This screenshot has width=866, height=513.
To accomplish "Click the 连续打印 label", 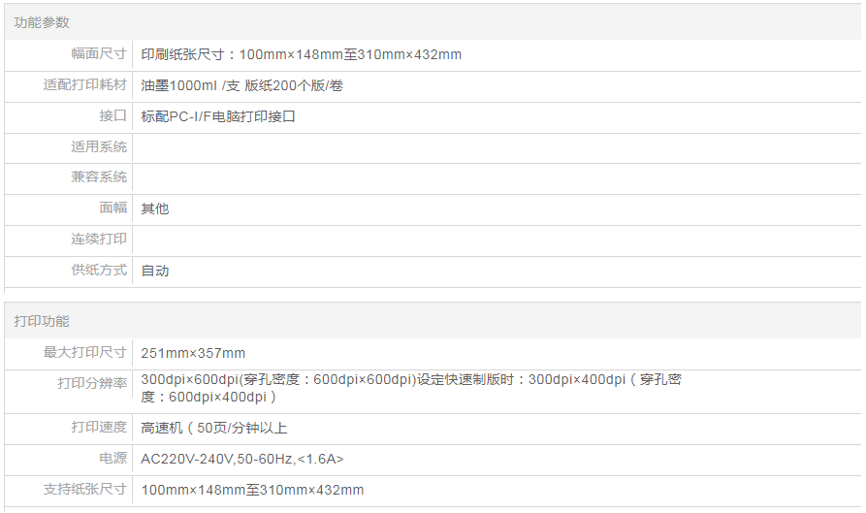I will pos(99,240).
